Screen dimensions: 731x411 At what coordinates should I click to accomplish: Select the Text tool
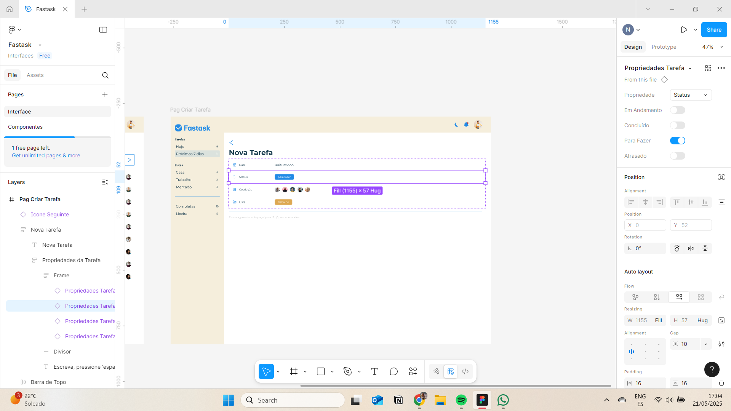point(374,371)
